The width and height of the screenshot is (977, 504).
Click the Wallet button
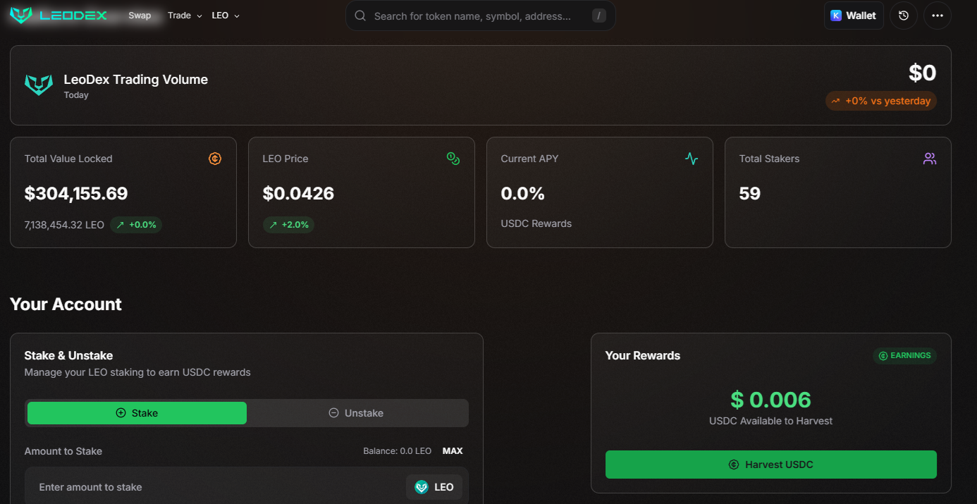854,16
